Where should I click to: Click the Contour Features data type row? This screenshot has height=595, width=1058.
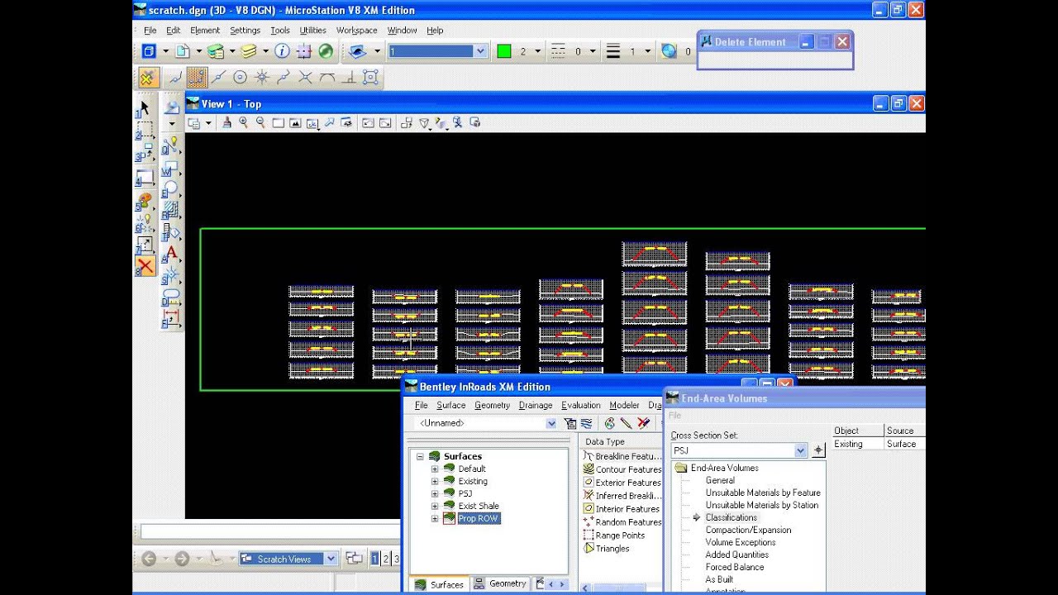(622, 469)
